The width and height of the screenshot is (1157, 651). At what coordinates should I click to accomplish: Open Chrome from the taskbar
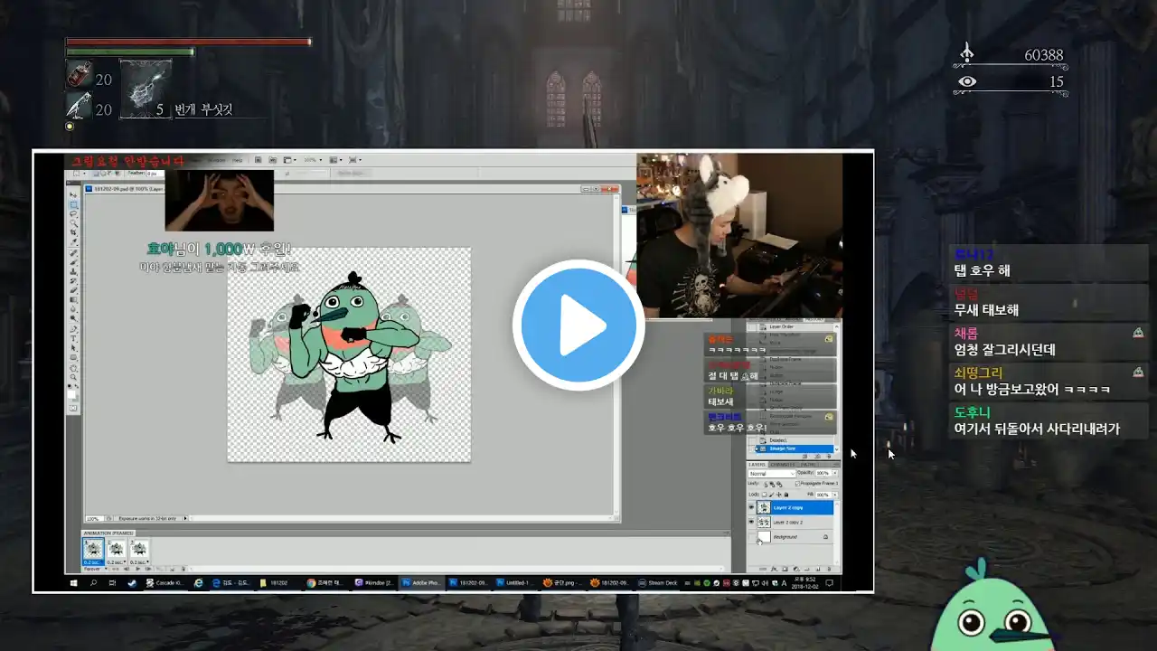(x=325, y=583)
